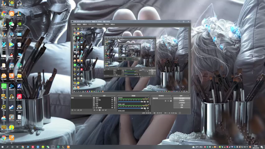This screenshot has height=149, width=265.
Task: Select the display capture row in Sources list
Action: point(104,108)
